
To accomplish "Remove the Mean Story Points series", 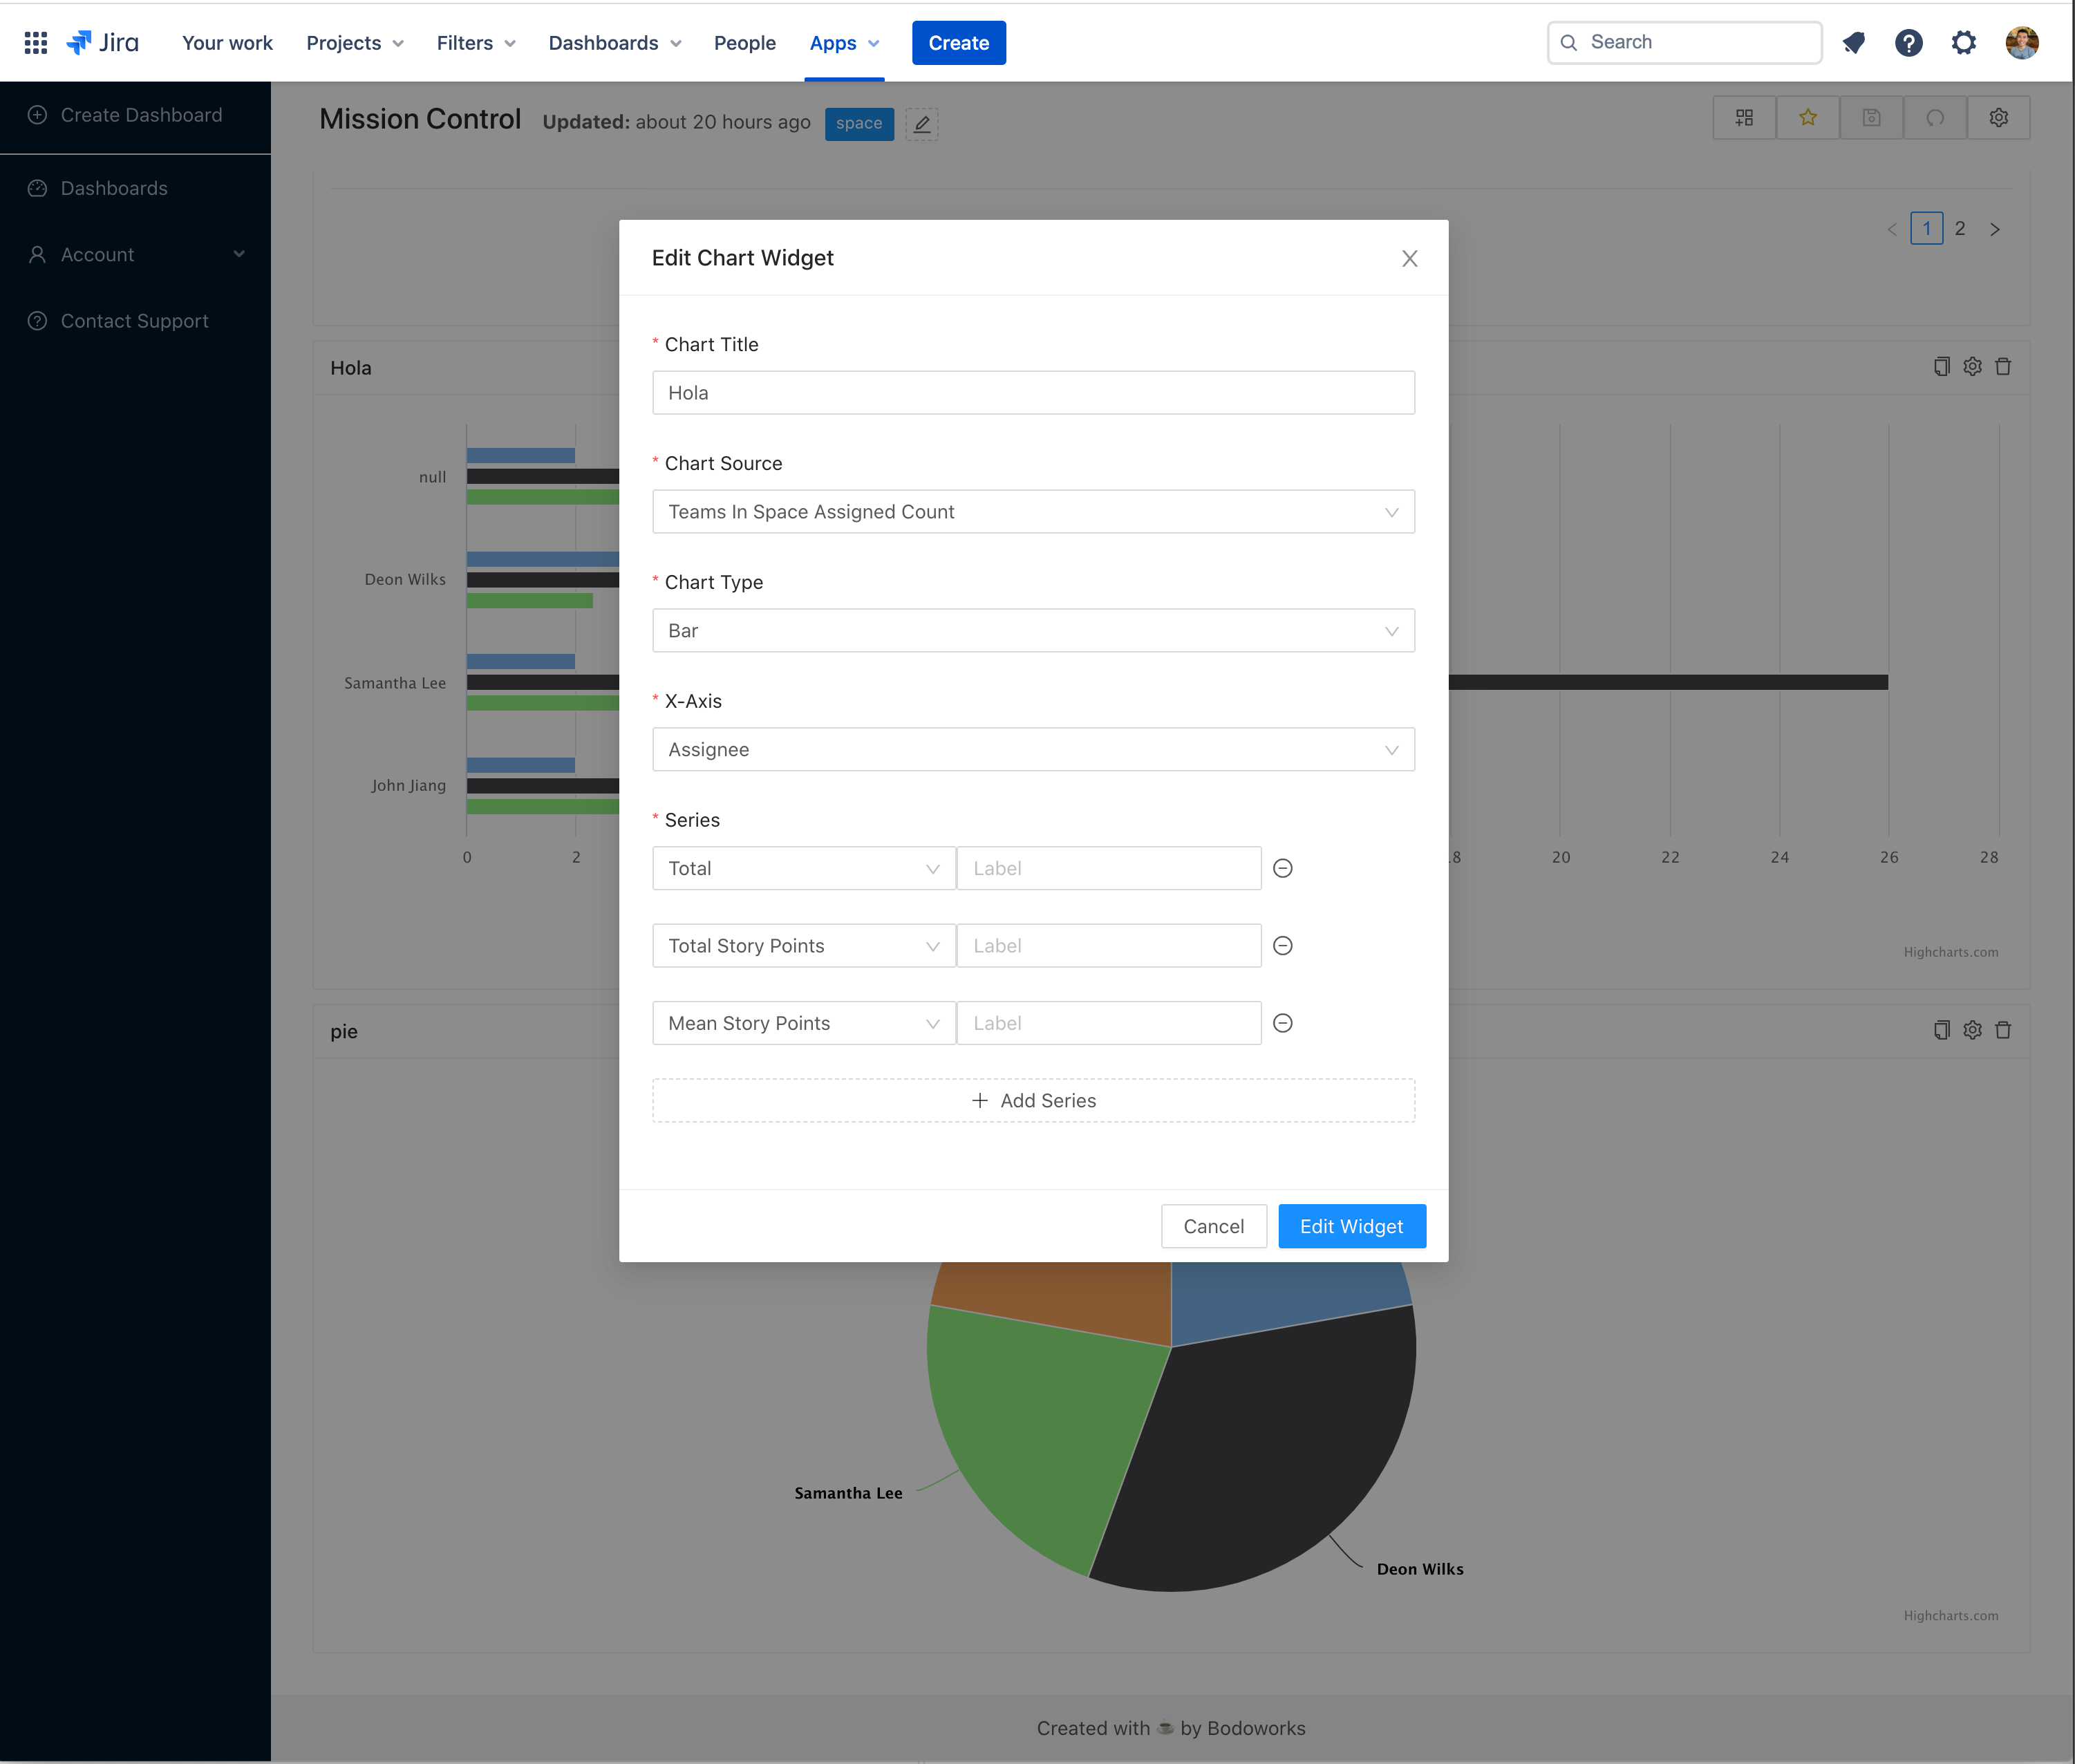I will [1282, 1023].
